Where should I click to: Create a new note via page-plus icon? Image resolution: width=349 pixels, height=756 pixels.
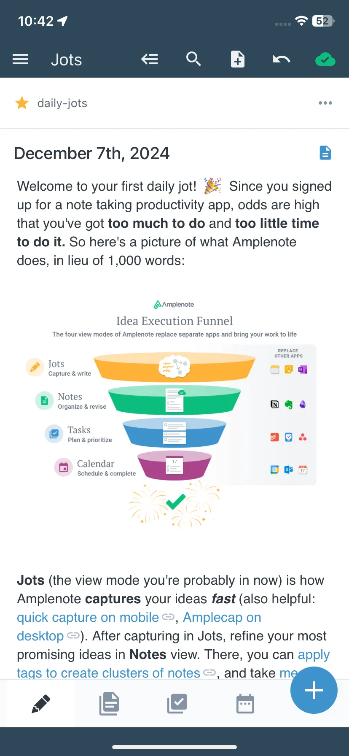tap(238, 59)
